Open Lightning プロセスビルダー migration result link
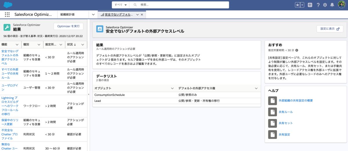This screenshot has width=348, height=151. point(10,106)
